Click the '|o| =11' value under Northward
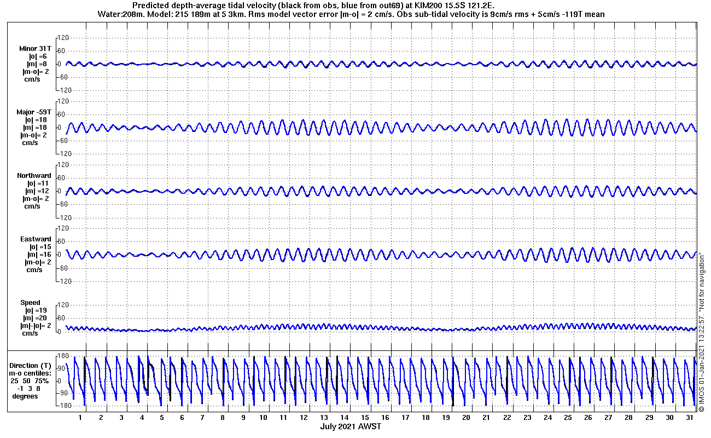The height and width of the screenshot is (438, 711). [x=38, y=183]
